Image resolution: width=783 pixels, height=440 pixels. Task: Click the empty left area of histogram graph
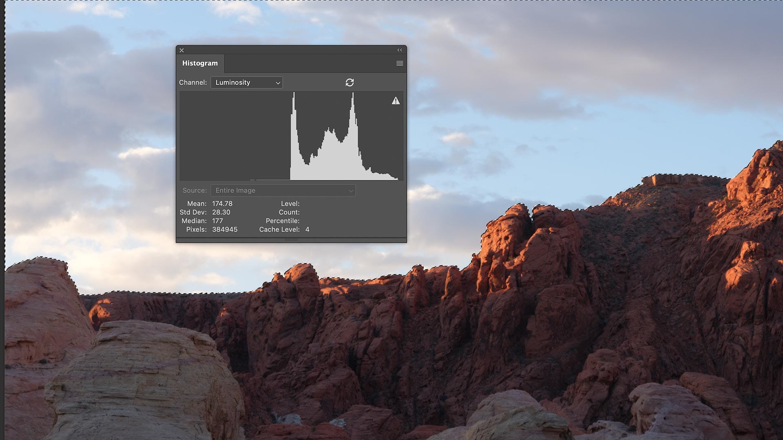click(x=228, y=134)
